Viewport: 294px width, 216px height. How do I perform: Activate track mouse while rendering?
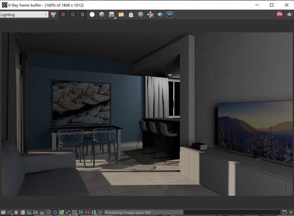click(x=150, y=15)
